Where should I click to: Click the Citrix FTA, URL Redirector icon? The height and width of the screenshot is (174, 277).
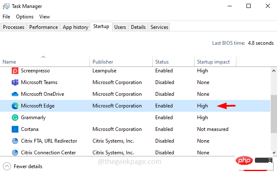click(15, 141)
